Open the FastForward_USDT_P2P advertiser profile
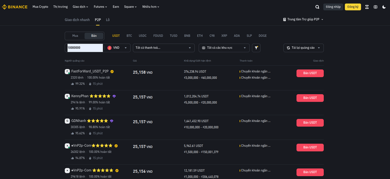The image size is (390, 179). point(90,72)
